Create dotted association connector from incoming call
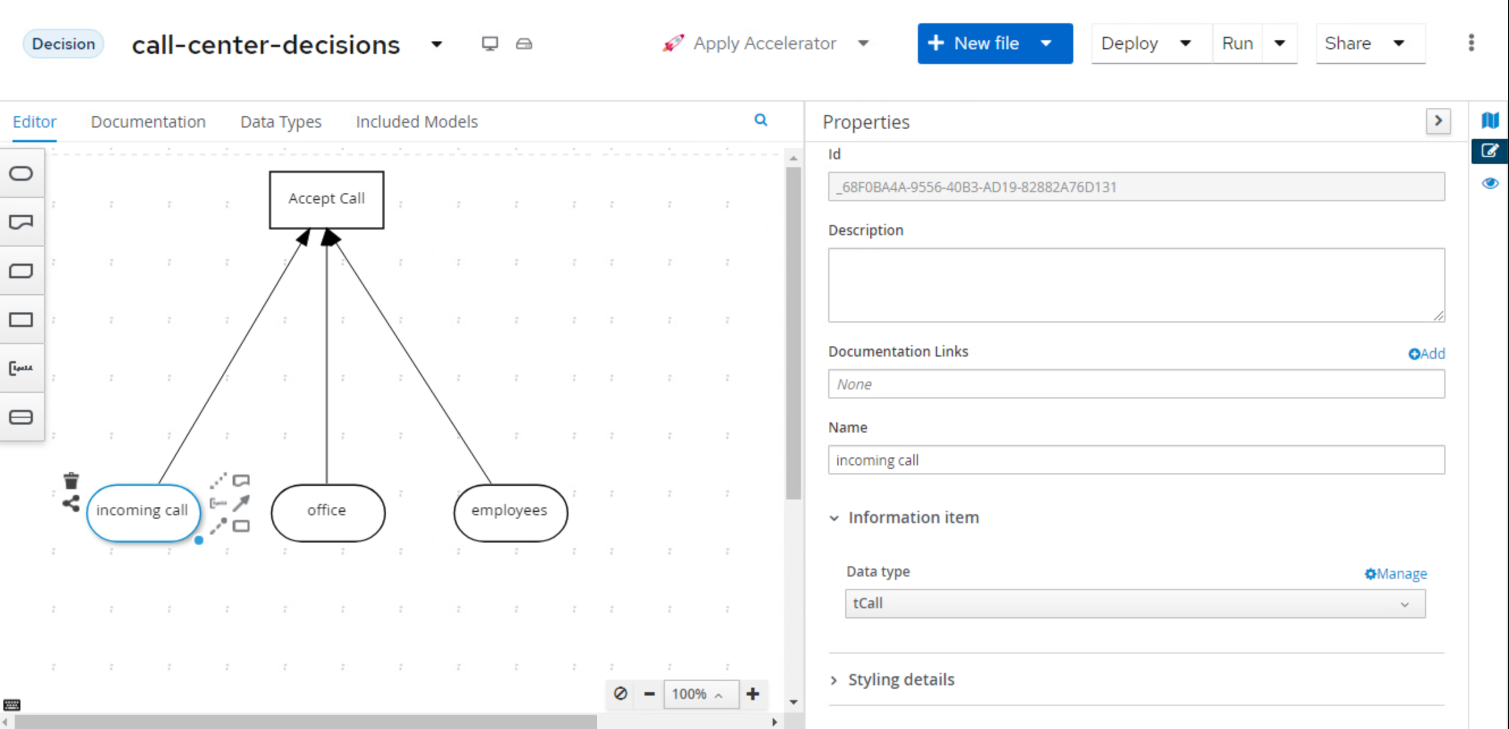The height and width of the screenshot is (729, 1509). pyautogui.click(x=218, y=481)
